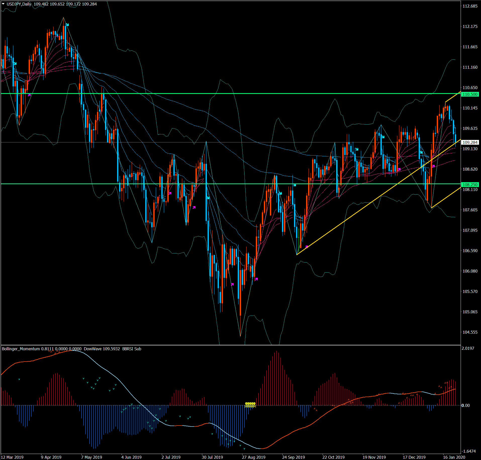Click the Bollinger_Momentum indicator label

coord(21,349)
